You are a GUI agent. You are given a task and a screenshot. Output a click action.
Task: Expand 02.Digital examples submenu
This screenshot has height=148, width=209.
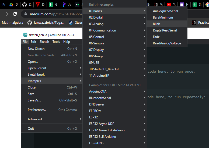coord(115,17)
